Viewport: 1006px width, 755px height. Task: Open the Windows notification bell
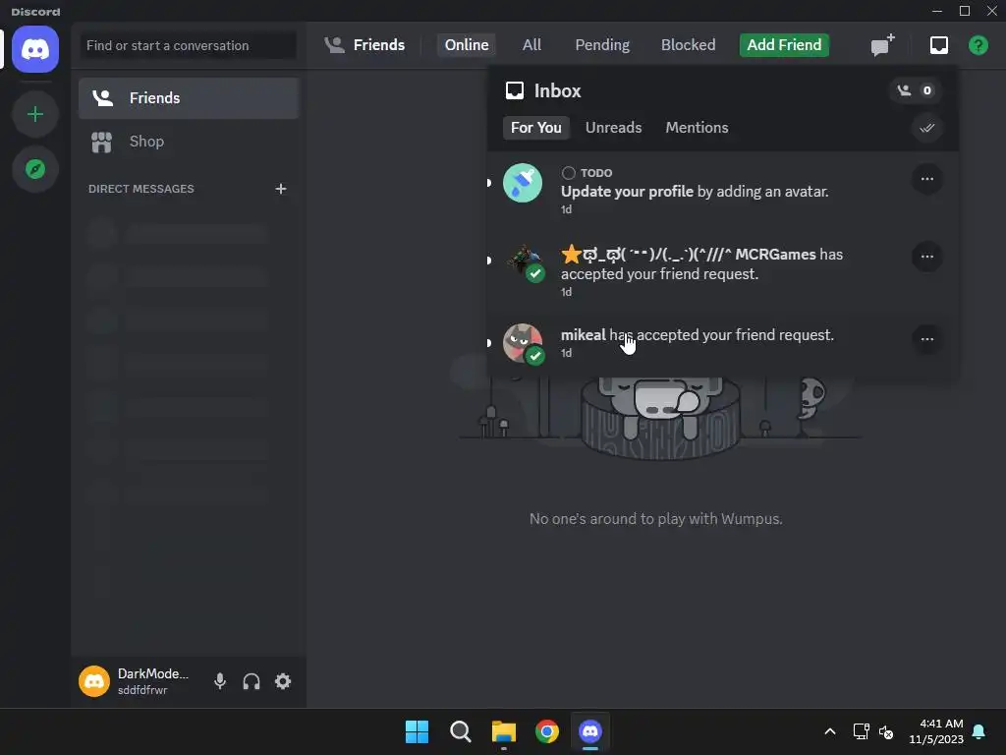[x=979, y=731]
